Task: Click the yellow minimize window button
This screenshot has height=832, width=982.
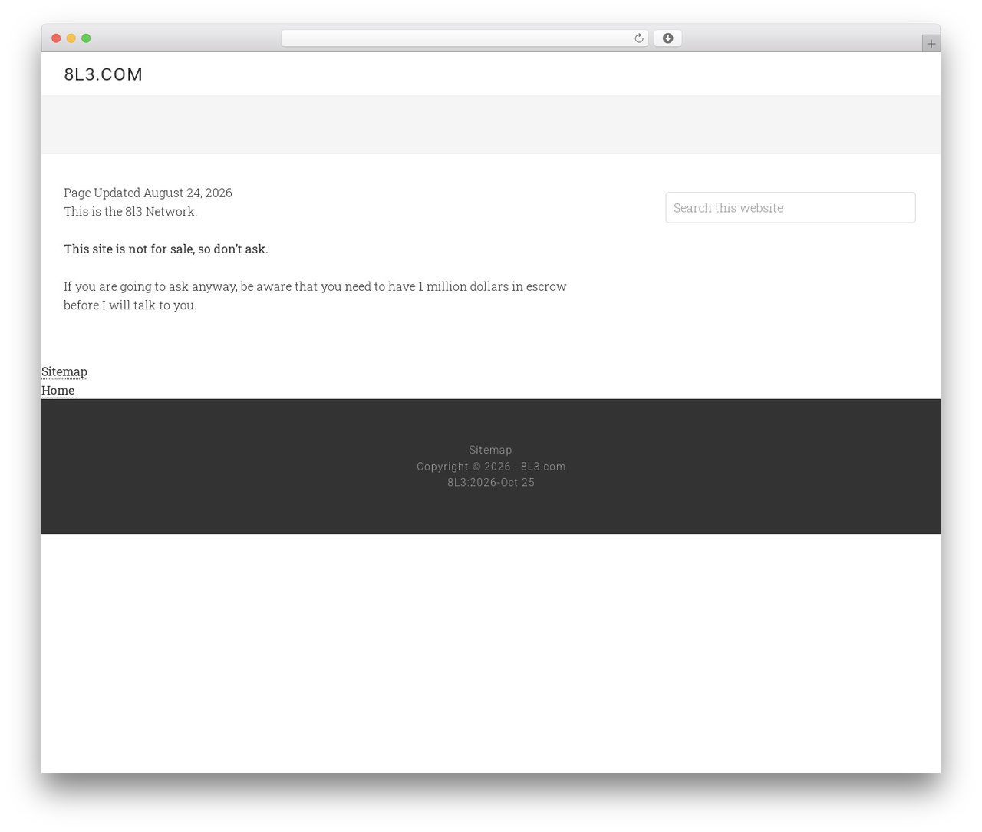Action: pos(71,38)
